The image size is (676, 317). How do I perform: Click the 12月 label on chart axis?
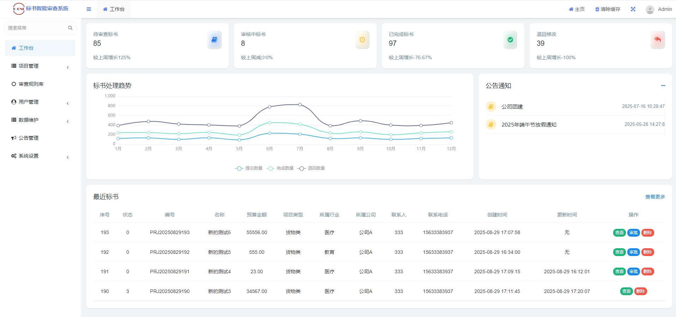(451, 149)
